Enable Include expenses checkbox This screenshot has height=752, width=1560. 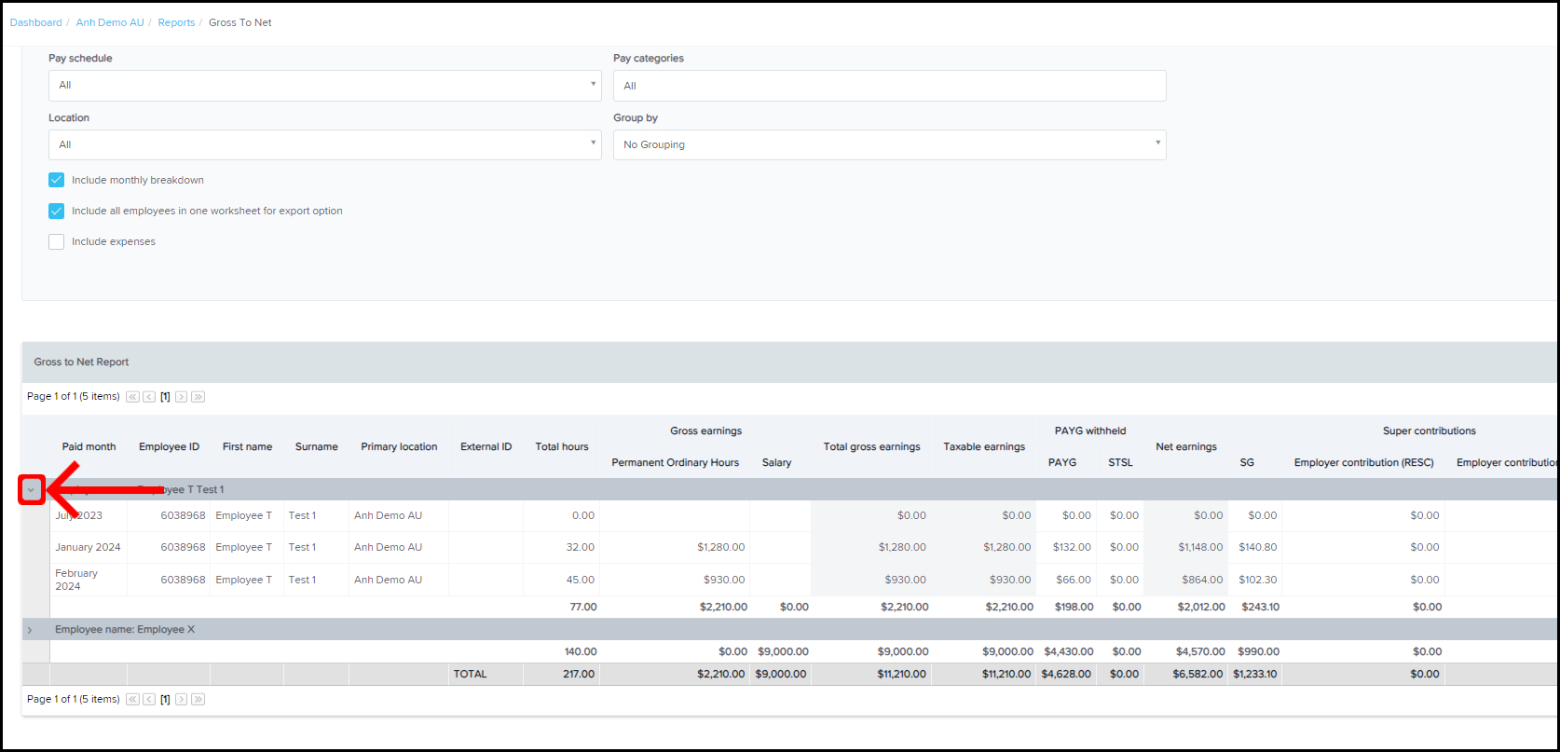(57, 241)
